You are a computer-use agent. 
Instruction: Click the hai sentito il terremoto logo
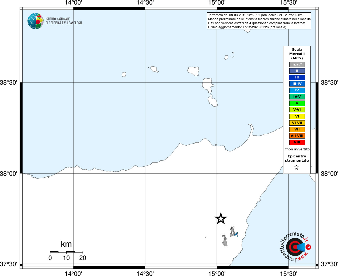[x=295, y=247]
